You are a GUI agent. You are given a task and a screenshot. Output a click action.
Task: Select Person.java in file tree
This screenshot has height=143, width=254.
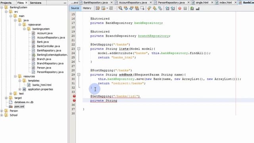tap(44, 68)
